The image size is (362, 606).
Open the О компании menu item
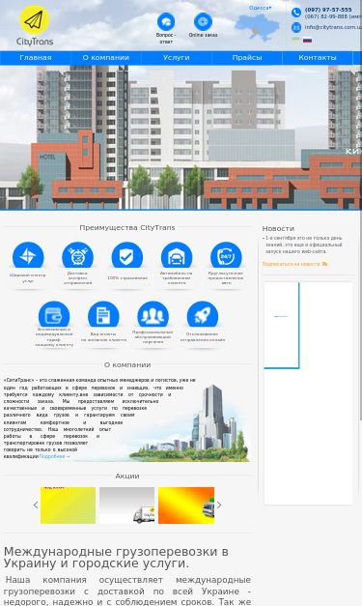click(106, 58)
